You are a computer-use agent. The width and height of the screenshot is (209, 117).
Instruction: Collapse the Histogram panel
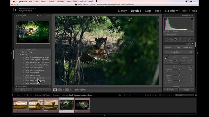[x=193, y=15]
